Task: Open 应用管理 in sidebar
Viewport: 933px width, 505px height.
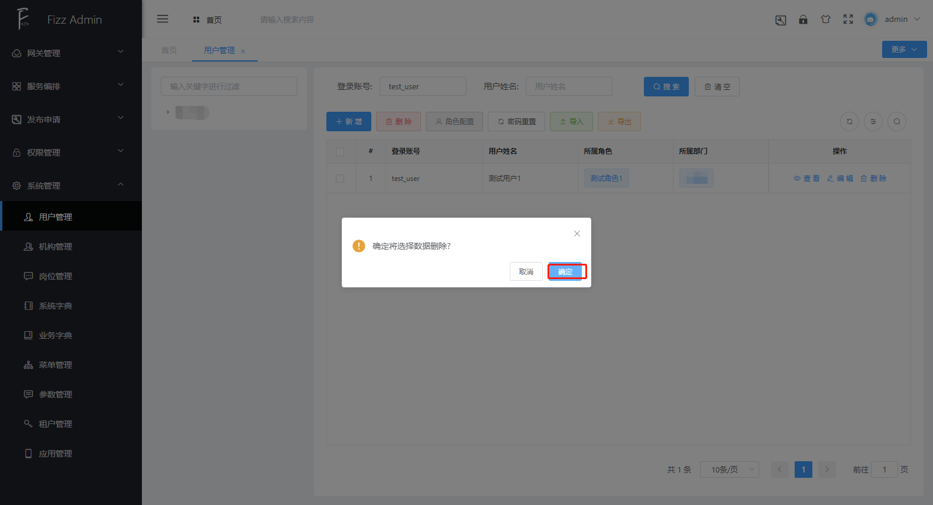Action: pos(71,454)
